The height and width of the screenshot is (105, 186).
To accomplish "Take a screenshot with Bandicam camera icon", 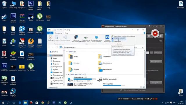I will 149,36.
